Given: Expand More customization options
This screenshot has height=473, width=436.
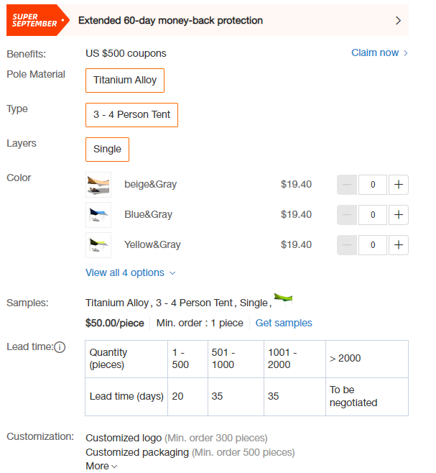Looking at the screenshot, I should point(101,466).
